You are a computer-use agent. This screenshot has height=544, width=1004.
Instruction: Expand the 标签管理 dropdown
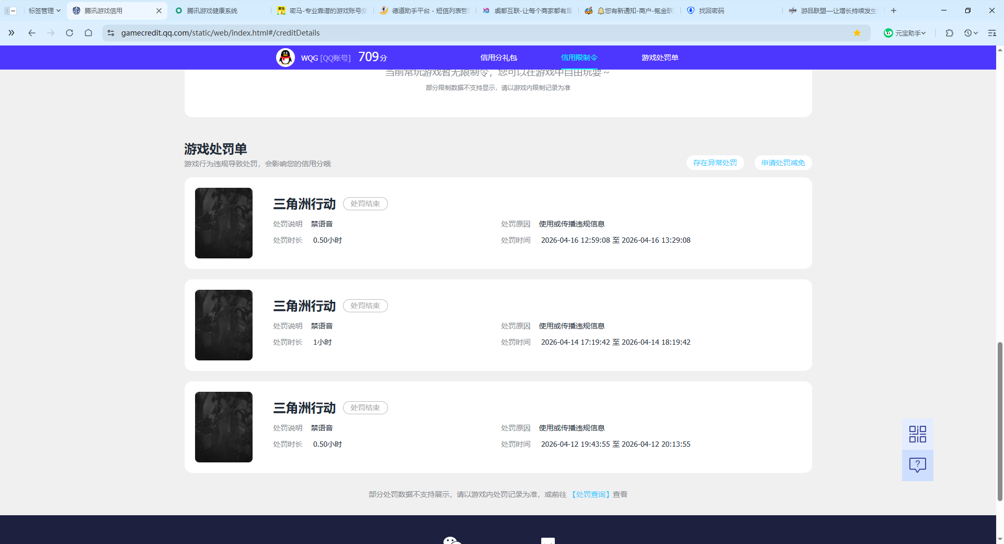click(44, 10)
